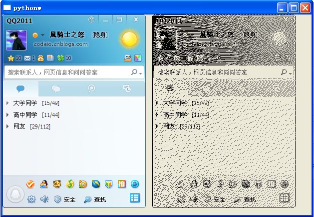Select 网友 row in dithered QQ panel
Image resolution: width=314 pixels, height=217 pixels.
click(x=224, y=126)
